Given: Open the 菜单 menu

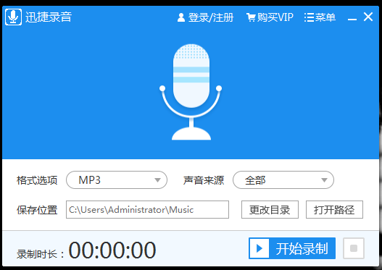Looking at the screenshot, I should click(x=320, y=17).
